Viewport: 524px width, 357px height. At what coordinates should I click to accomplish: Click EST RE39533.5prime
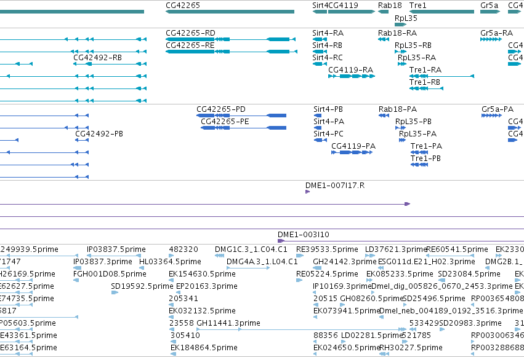pos(300,256)
